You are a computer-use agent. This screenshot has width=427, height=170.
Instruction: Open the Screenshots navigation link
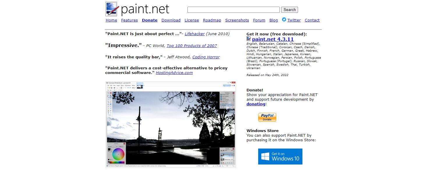[x=237, y=20]
